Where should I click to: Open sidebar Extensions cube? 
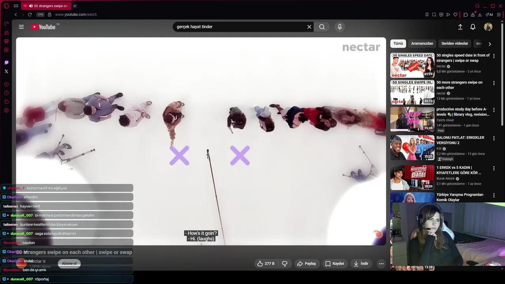[6, 102]
